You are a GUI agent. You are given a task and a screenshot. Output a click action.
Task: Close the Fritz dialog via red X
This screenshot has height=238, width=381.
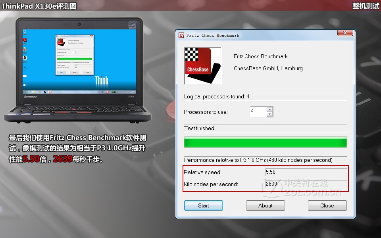click(345, 34)
